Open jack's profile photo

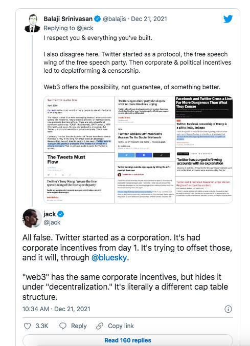coord(32,218)
